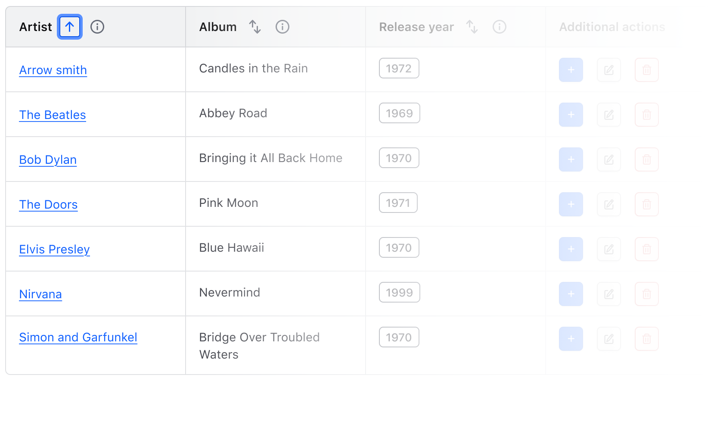
Task: Delete the Bridge Over Troubled Waters row
Action: 647,339
